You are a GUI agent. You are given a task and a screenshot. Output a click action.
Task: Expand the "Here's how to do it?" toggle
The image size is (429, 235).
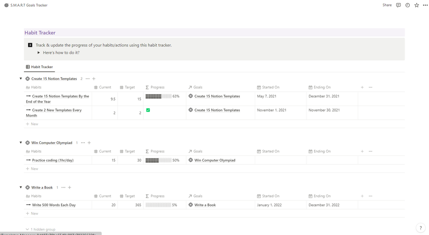[39, 53]
